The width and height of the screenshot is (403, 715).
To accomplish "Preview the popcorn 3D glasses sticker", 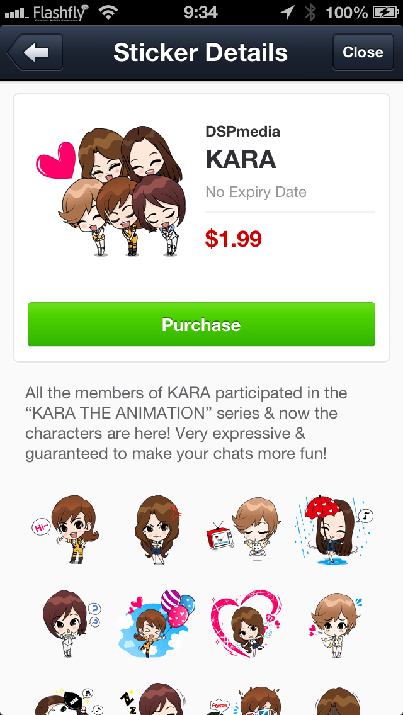I will [246, 701].
